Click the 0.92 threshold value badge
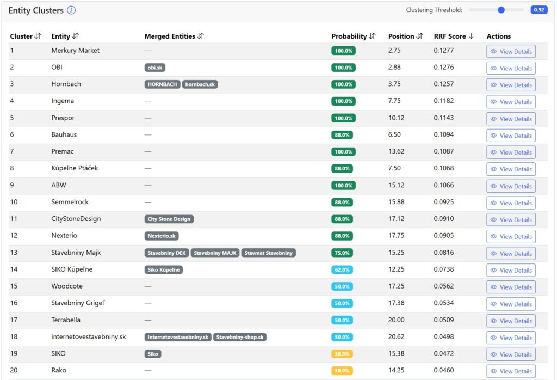Screen dimensions: 557x380 point(539,10)
